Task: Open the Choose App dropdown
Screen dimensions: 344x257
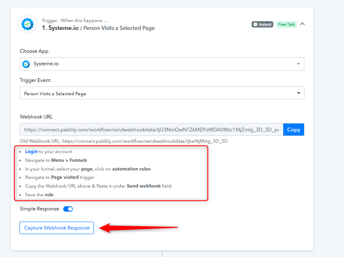Action: (x=162, y=64)
